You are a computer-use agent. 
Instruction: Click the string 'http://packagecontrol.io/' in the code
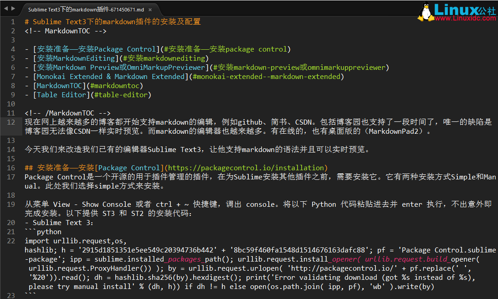(342, 268)
